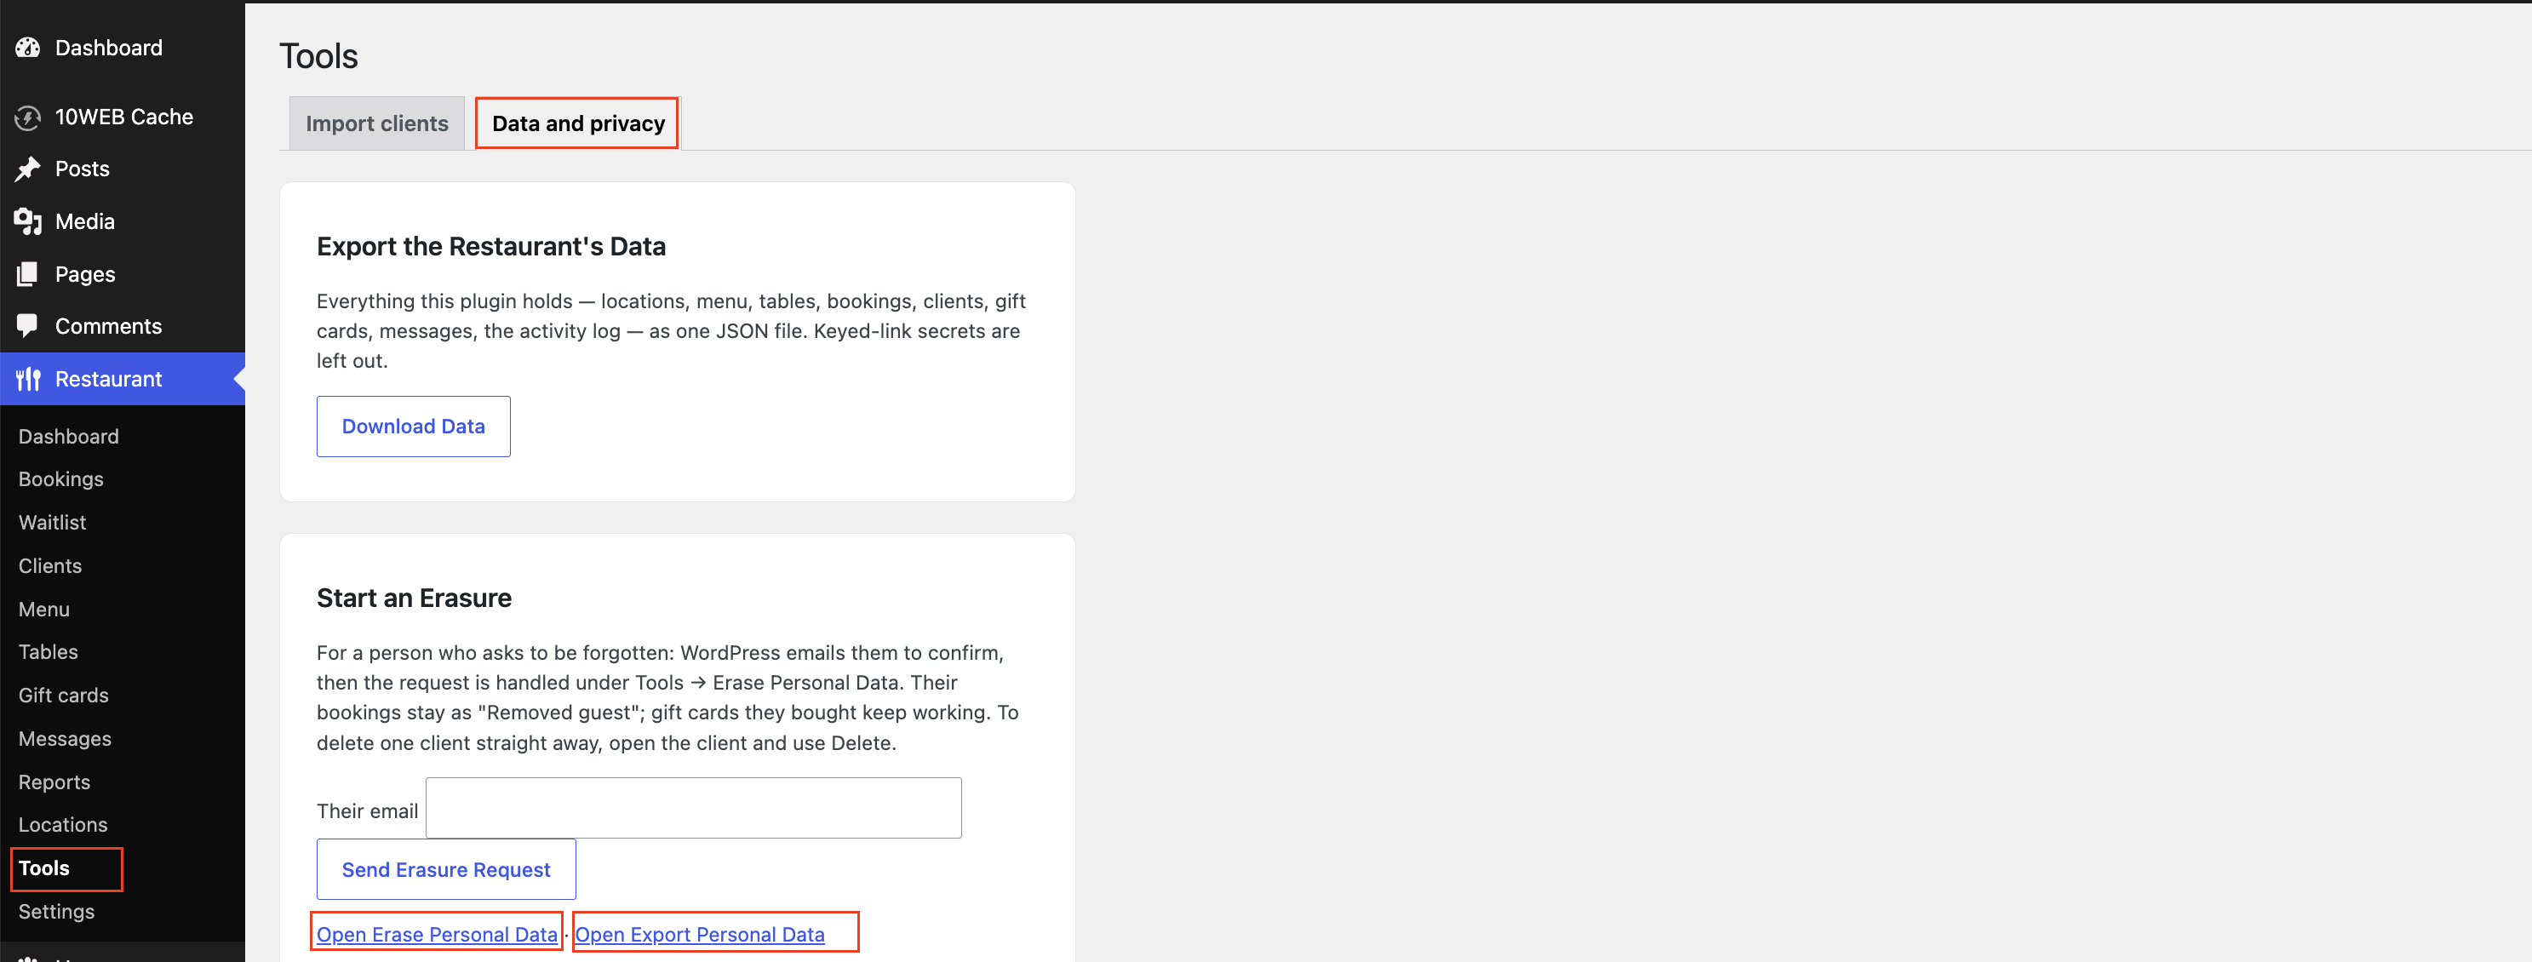Click the Posts pushpin icon
The width and height of the screenshot is (2532, 962).
27,169
